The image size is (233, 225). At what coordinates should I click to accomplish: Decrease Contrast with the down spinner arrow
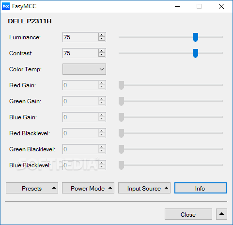[x=101, y=55]
